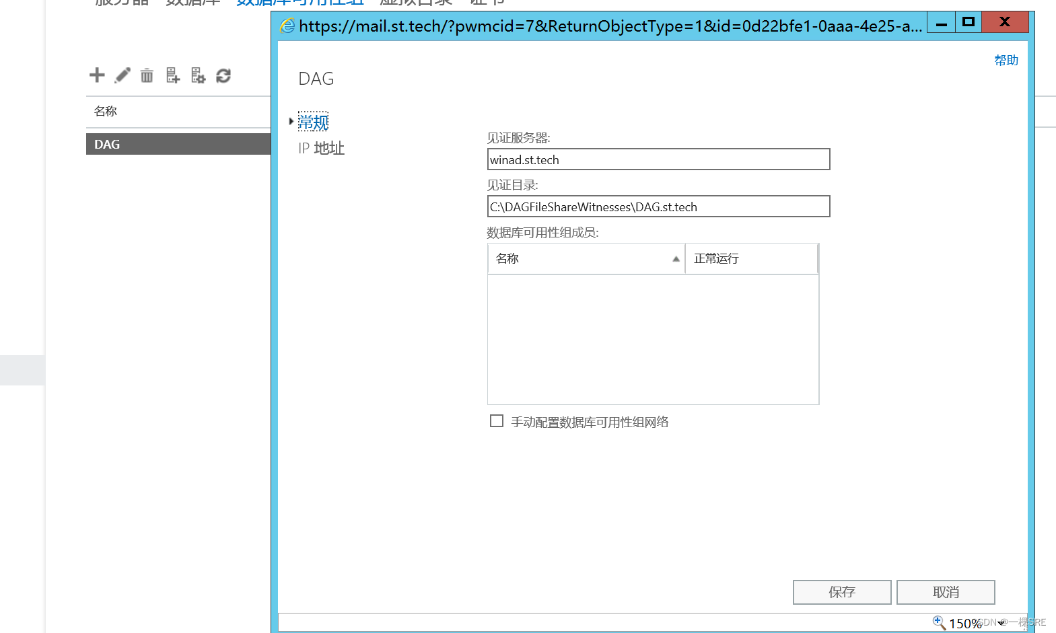Click the edit pencil icon
The image size is (1056, 633).
122,75
